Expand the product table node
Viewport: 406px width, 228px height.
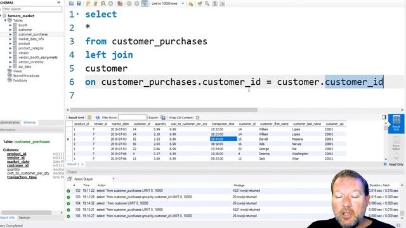coord(10,44)
